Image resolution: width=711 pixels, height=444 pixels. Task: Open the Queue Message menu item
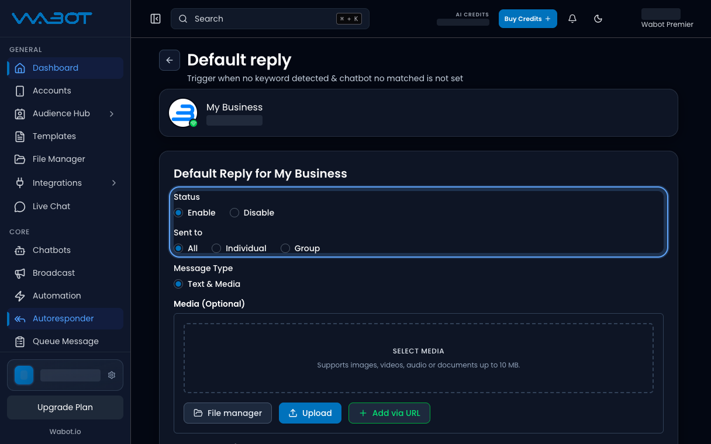(x=65, y=341)
